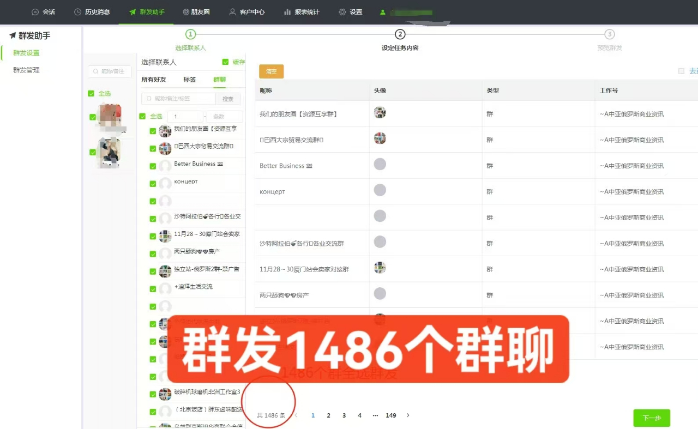The height and width of the screenshot is (429, 698).
Task: Open the 会话 chat bubble icon
Action: click(35, 12)
